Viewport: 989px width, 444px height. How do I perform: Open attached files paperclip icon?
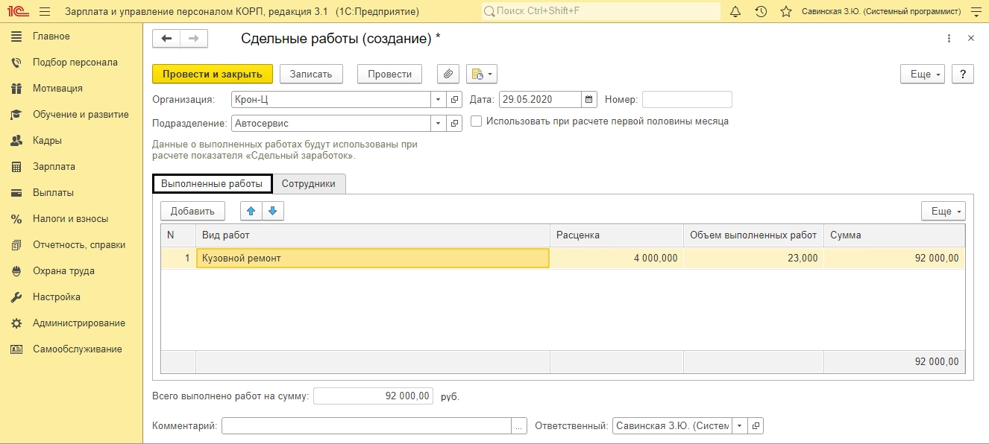tap(448, 74)
